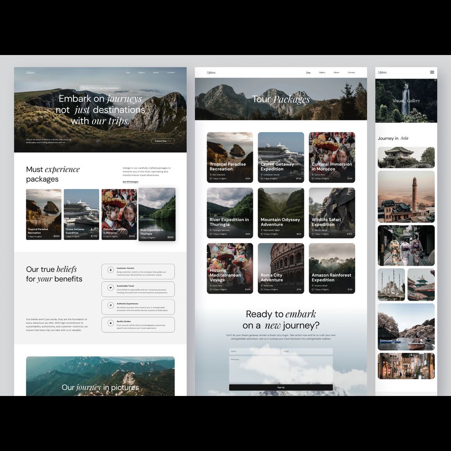This screenshot has height=451, width=451.
Task: Focus the Name input field
Action: [254, 351]
